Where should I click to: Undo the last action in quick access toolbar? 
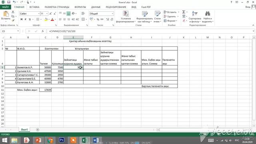pyautogui.click(x=14, y=2)
